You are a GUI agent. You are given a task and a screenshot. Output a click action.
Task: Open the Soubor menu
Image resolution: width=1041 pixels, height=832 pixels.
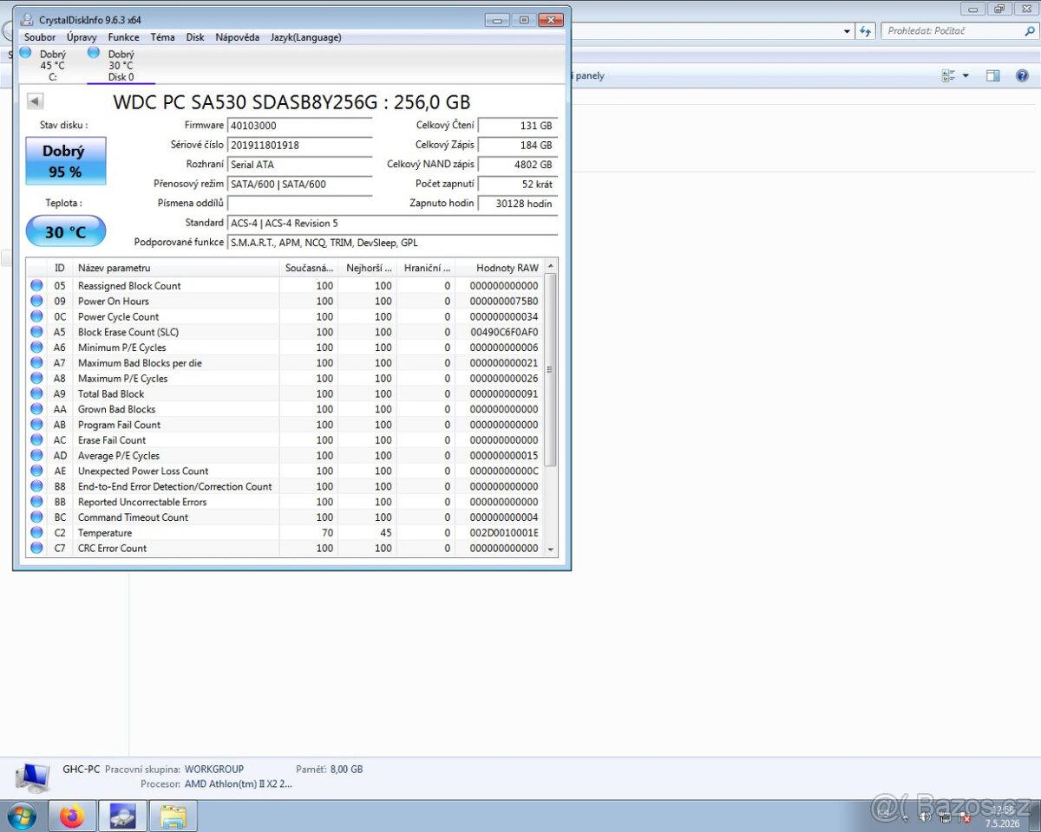click(x=40, y=37)
